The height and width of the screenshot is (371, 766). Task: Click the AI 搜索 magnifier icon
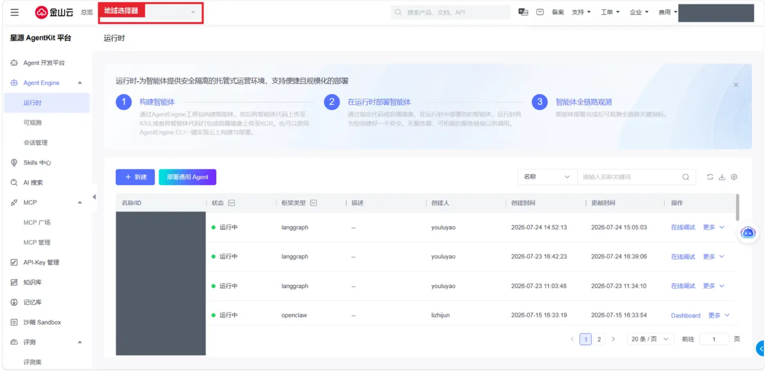tap(14, 182)
